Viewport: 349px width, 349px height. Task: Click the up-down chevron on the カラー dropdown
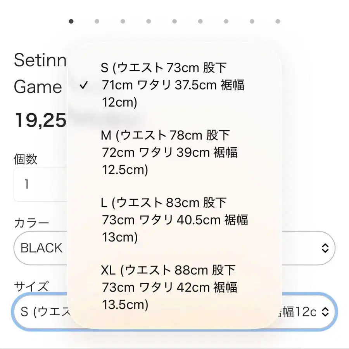325,248
